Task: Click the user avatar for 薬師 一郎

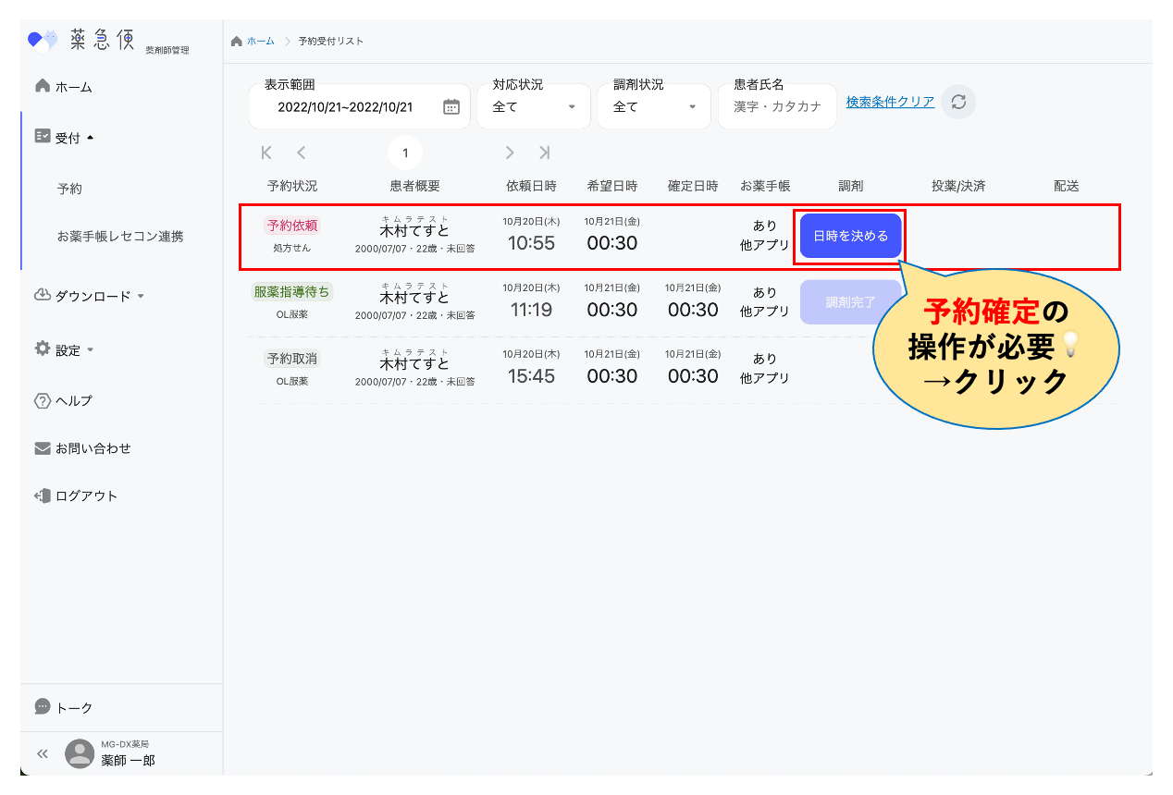Action: point(80,753)
